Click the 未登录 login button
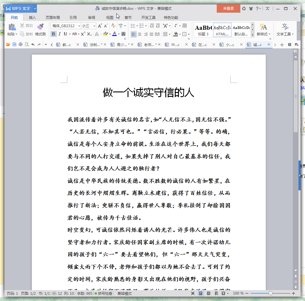This screenshot has height=301, width=305. pos(228,9)
